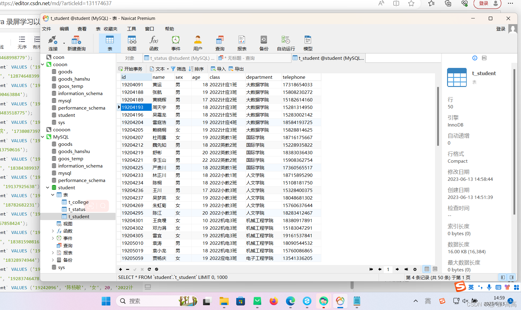
Task: Go to the next page of records
Action: pyautogui.click(x=397, y=269)
